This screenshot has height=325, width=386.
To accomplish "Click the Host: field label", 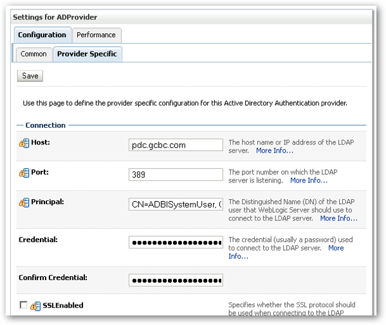I will tap(41, 143).
